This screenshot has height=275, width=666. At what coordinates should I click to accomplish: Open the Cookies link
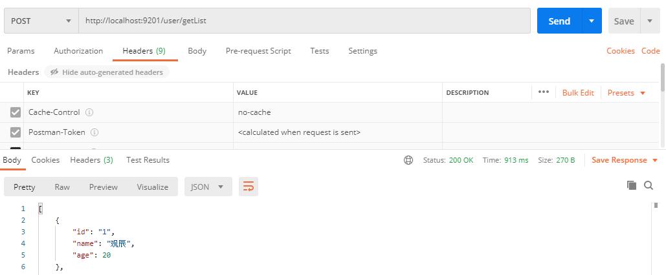(x=620, y=51)
